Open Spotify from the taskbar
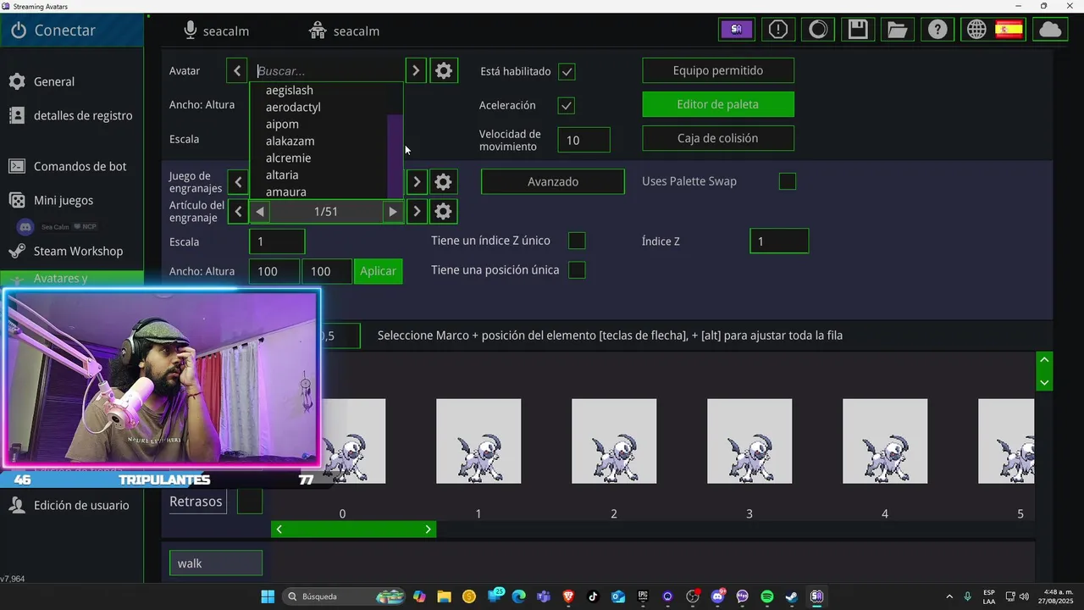The height and width of the screenshot is (610, 1084). 767,596
